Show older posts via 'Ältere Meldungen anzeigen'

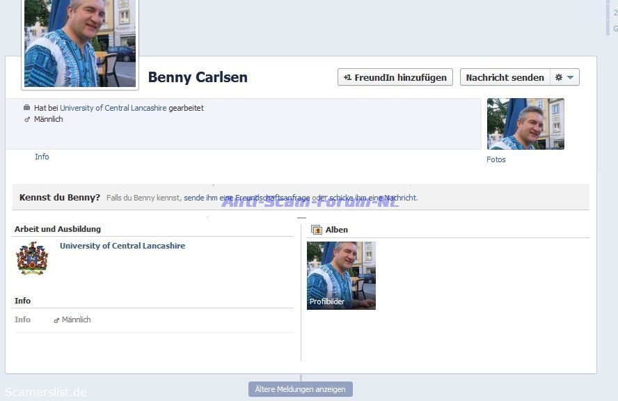click(300, 389)
